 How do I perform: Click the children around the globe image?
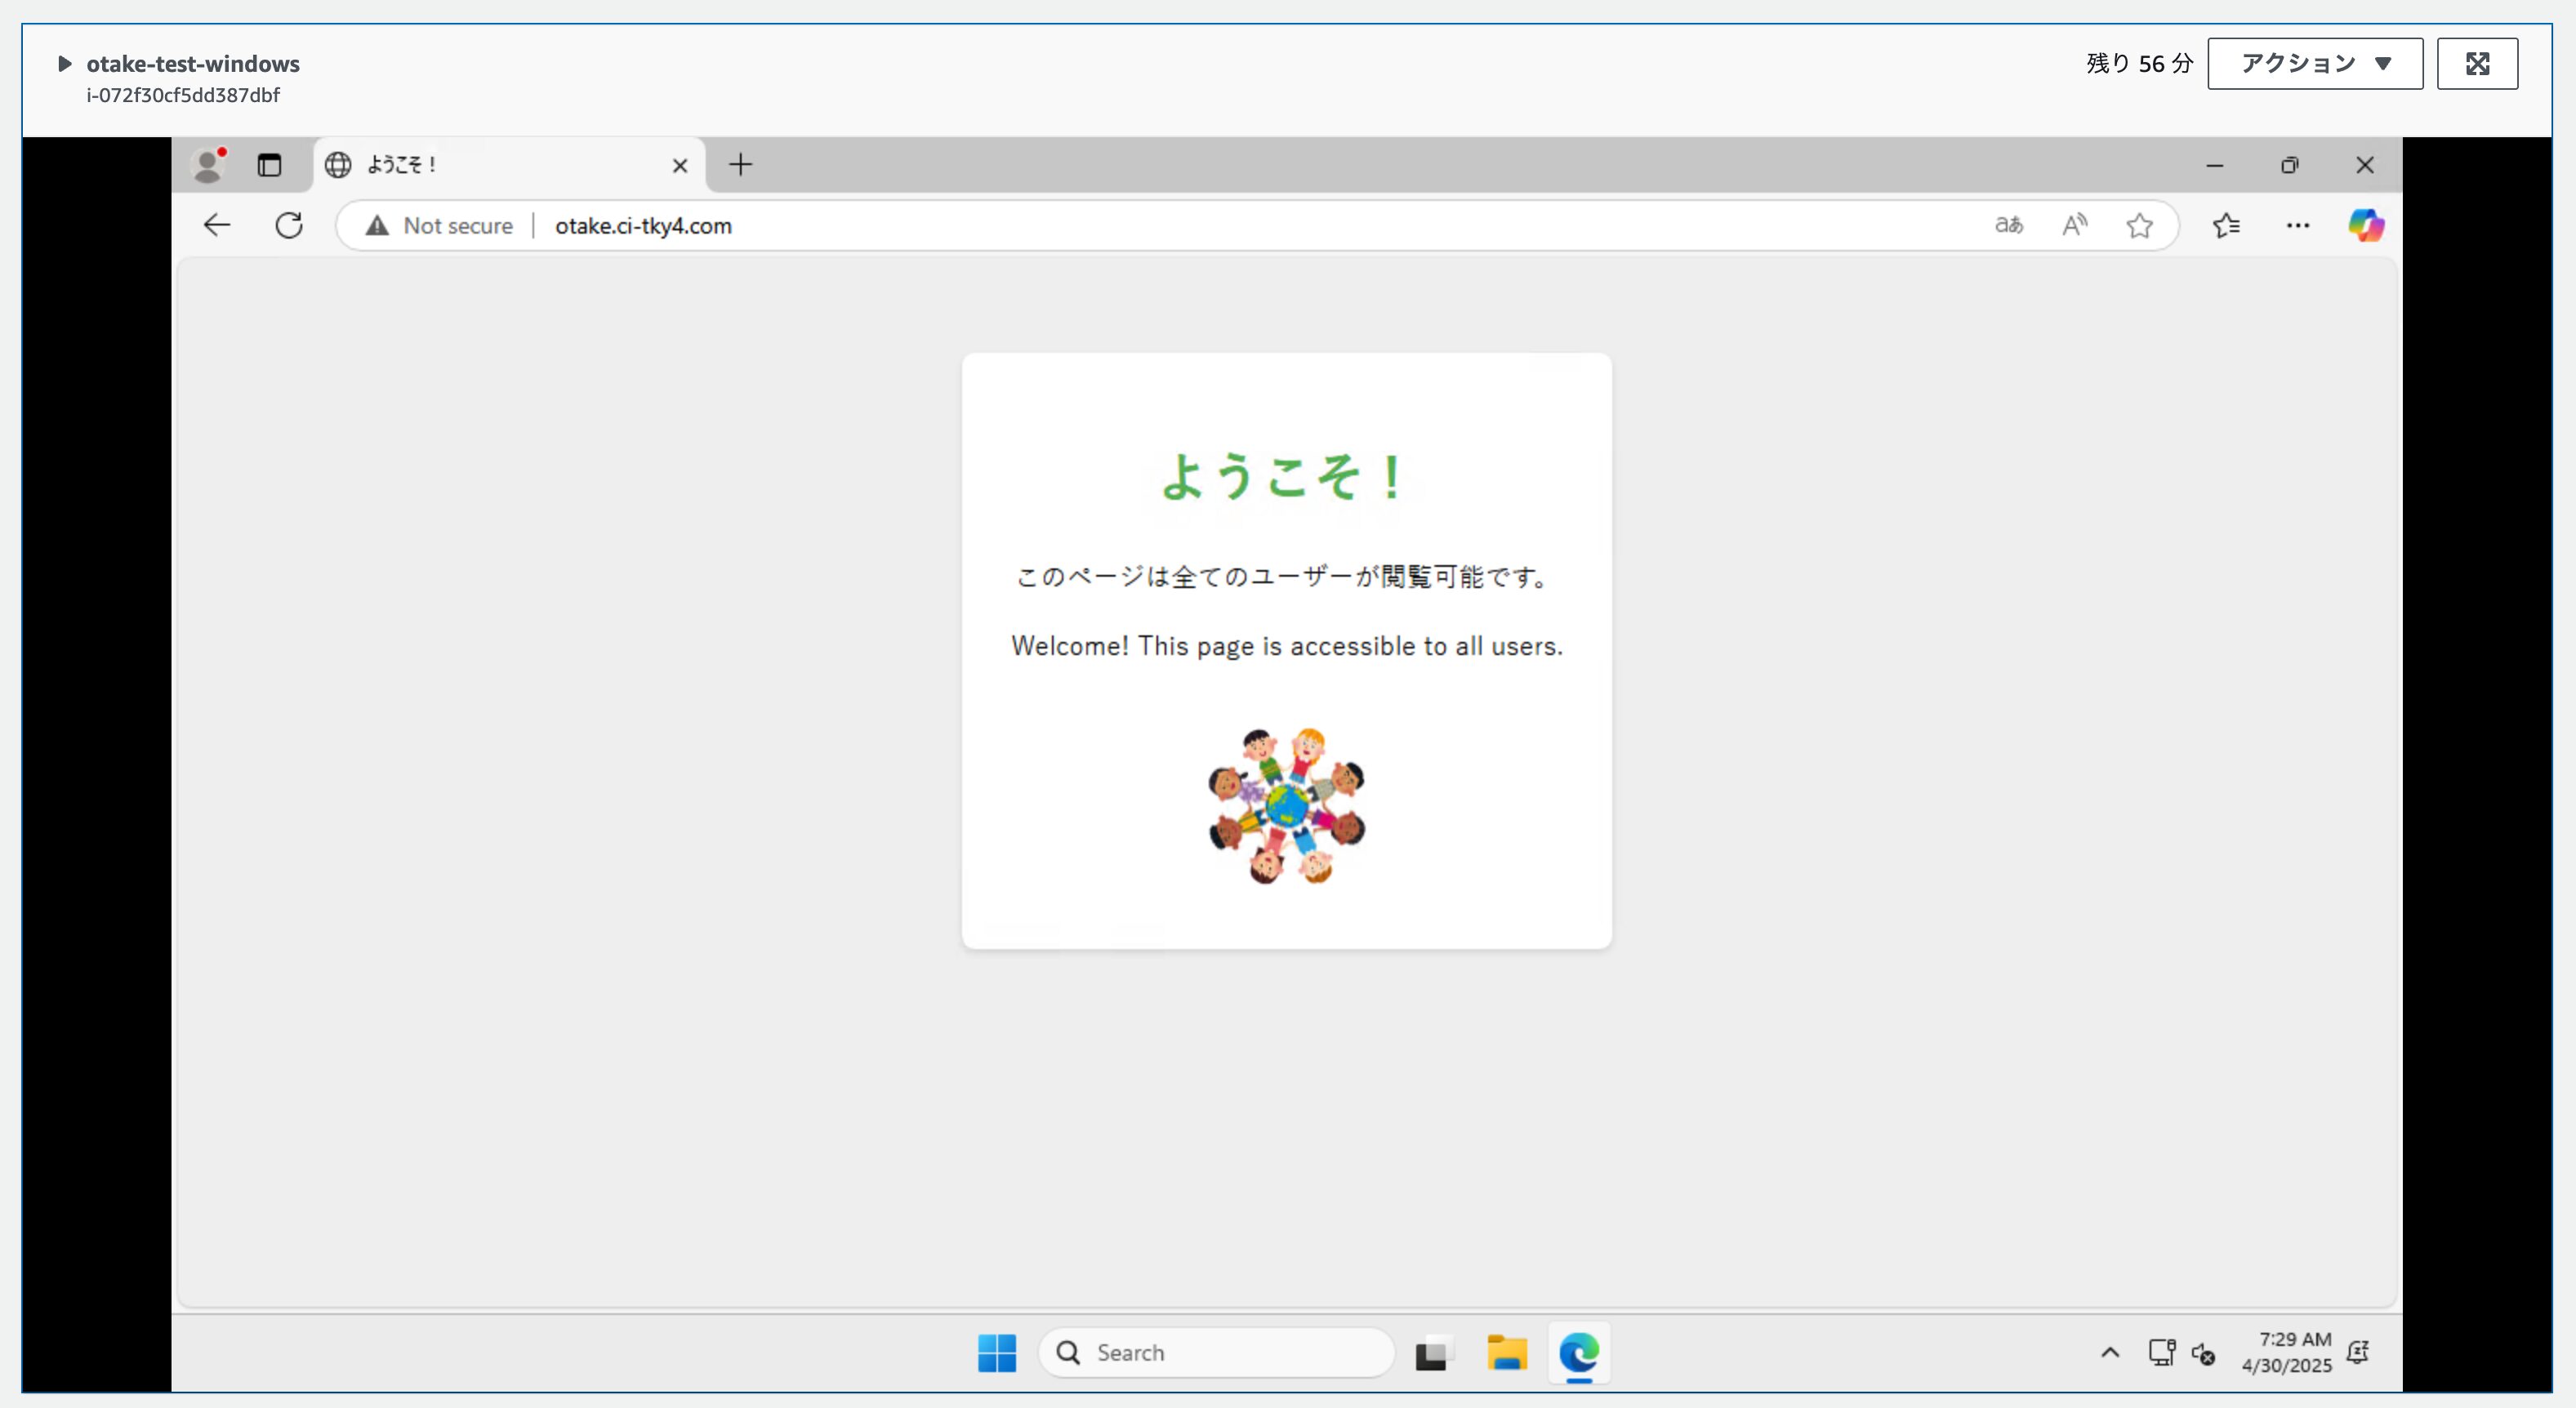click(x=1287, y=806)
